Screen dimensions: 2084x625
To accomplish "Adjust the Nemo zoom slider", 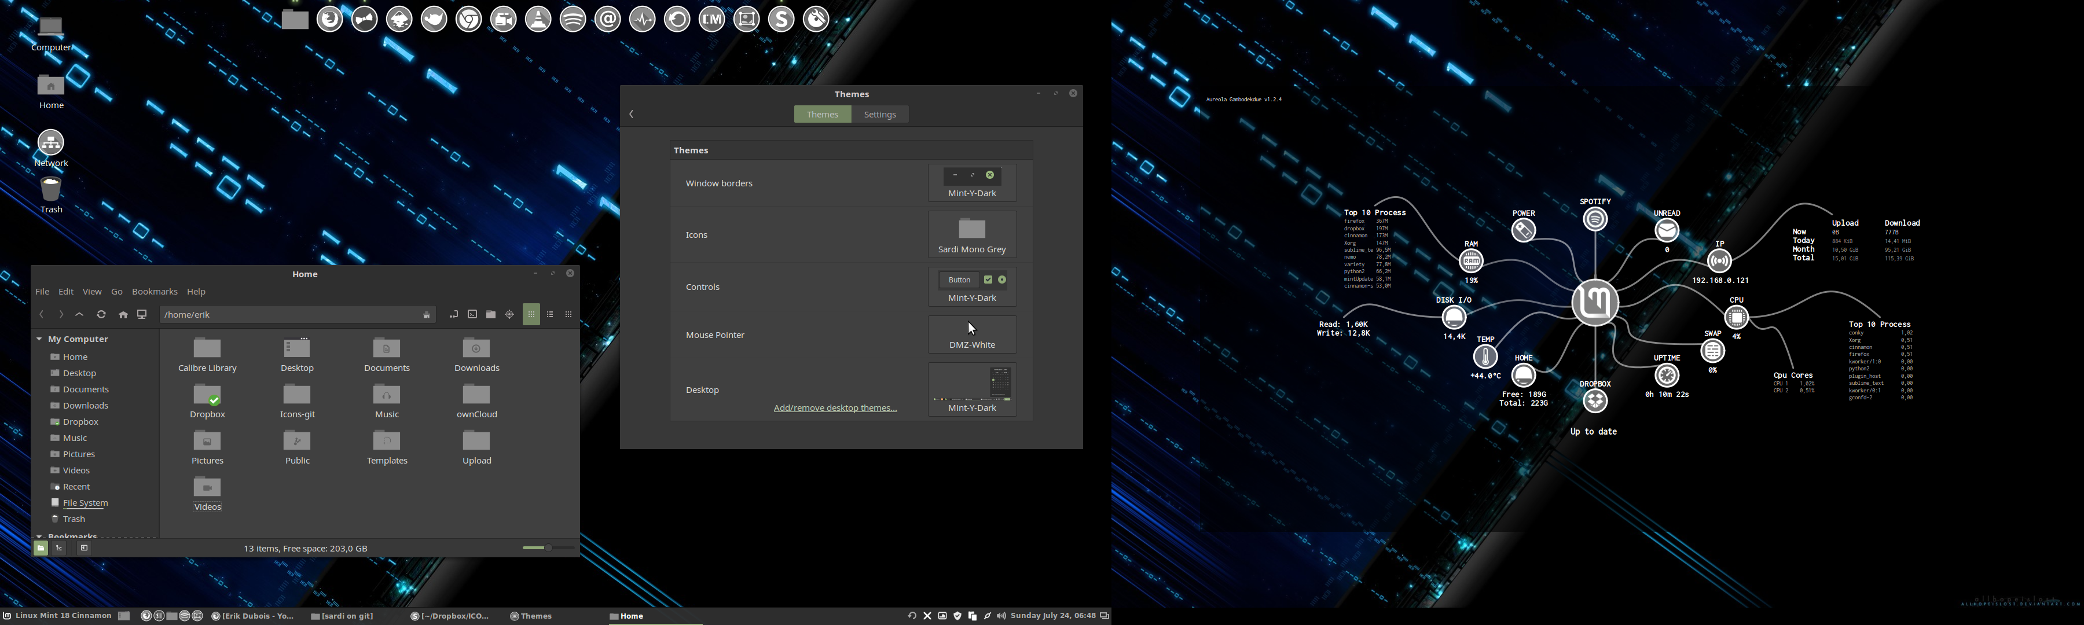I will (x=548, y=548).
